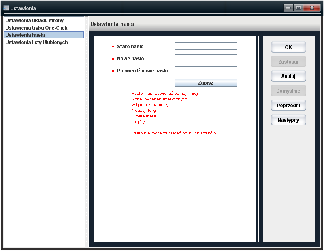The width and height of the screenshot is (324, 251).
Task: Close the Ustawienia window
Action: (312, 8)
